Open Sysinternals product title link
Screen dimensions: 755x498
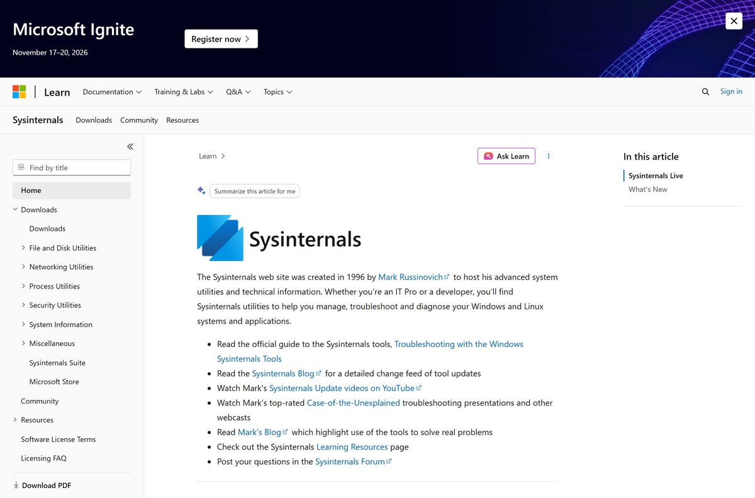tap(38, 120)
